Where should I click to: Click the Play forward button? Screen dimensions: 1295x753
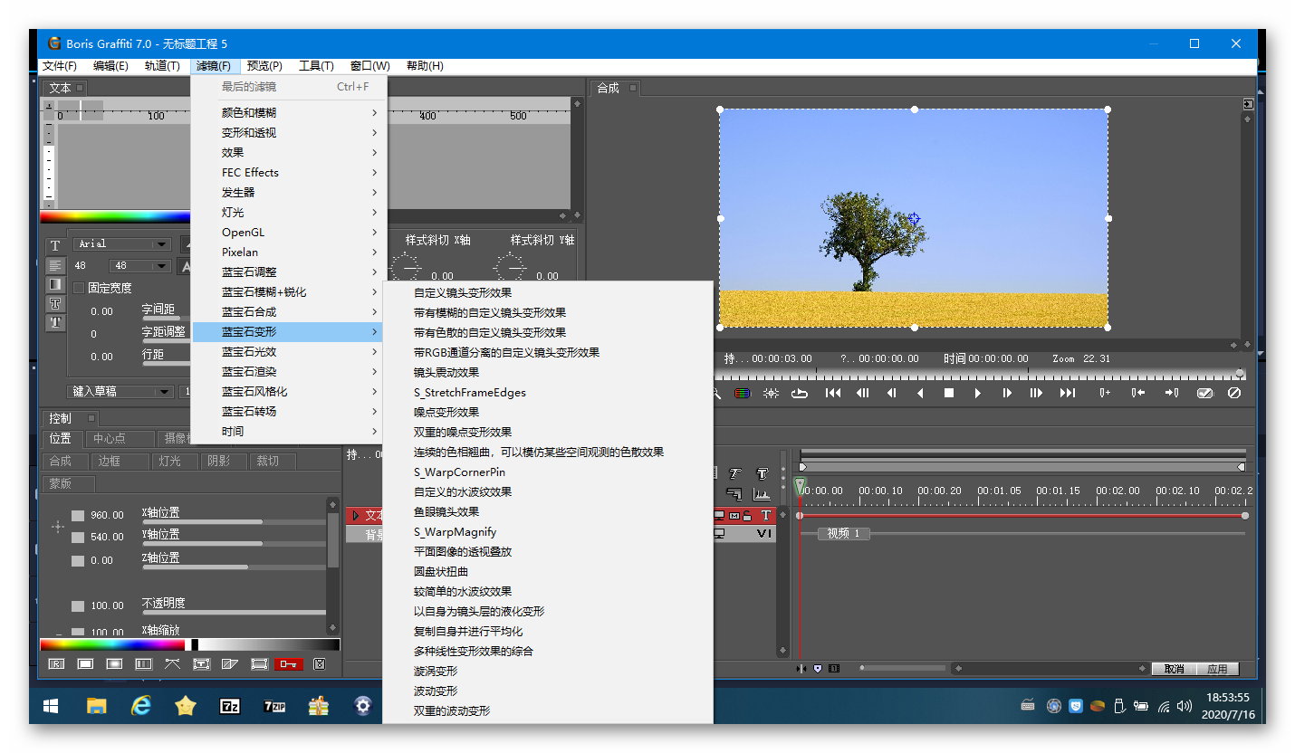pyautogui.click(x=978, y=393)
